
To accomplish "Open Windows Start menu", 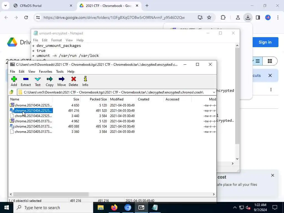I will coord(7,207).
